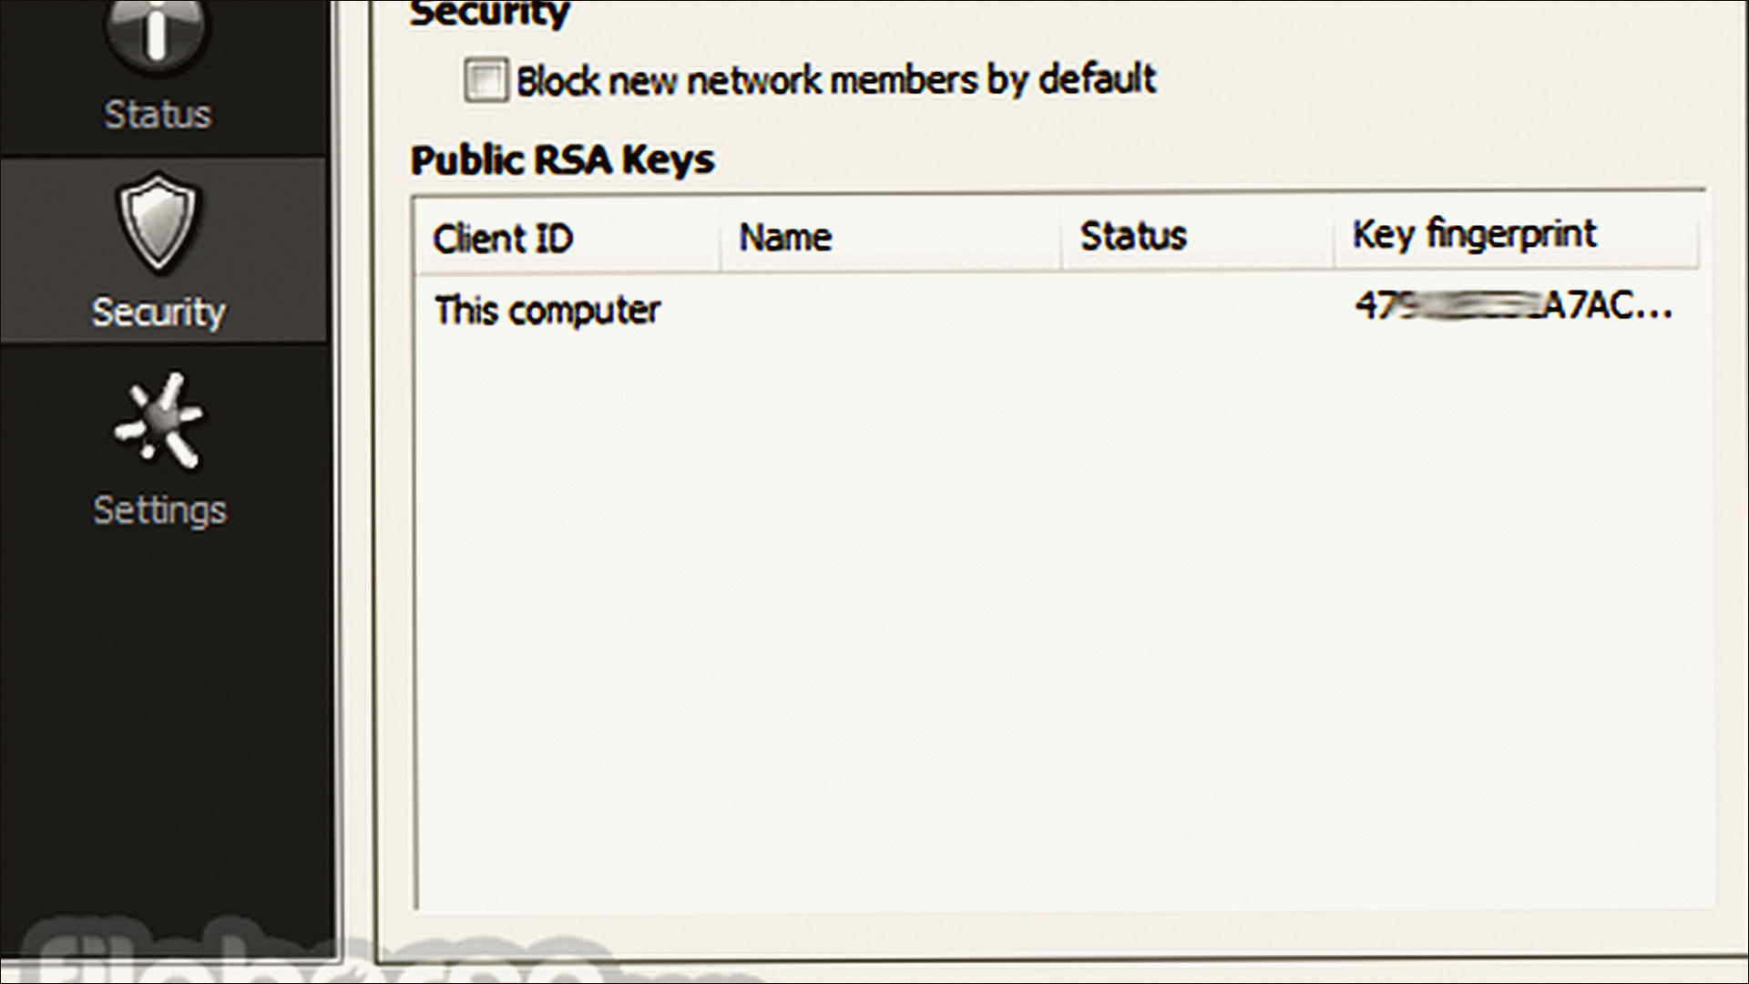The width and height of the screenshot is (1749, 984).
Task: Click the Settings sidebar label
Action: click(x=159, y=510)
